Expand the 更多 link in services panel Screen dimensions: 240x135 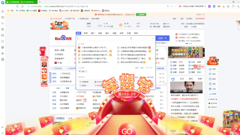point(199,72)
